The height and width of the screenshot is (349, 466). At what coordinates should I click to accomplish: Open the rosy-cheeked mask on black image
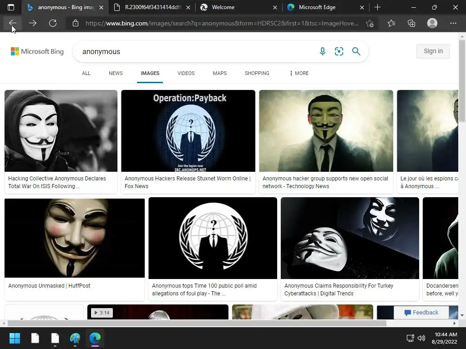click(x=75, y=238)
